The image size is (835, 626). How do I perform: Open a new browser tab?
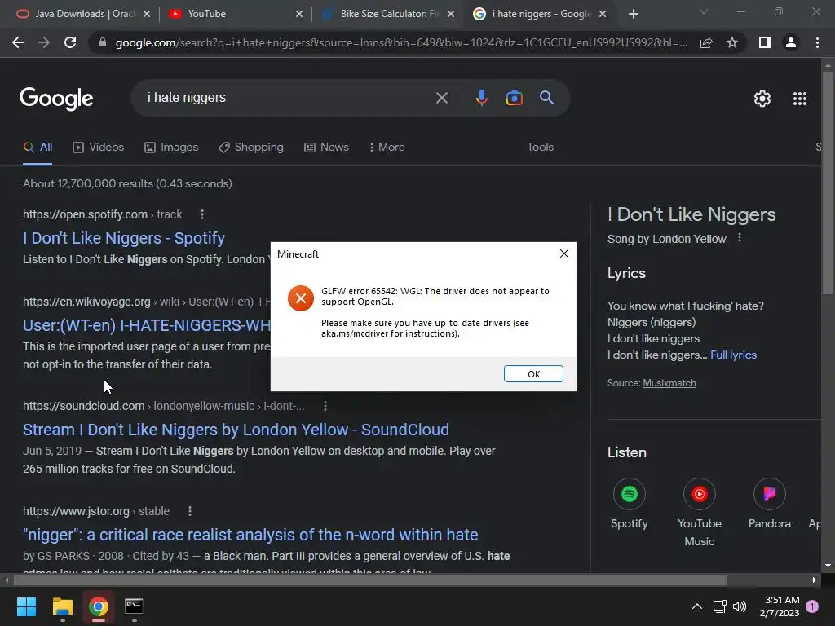pos(633,14)
